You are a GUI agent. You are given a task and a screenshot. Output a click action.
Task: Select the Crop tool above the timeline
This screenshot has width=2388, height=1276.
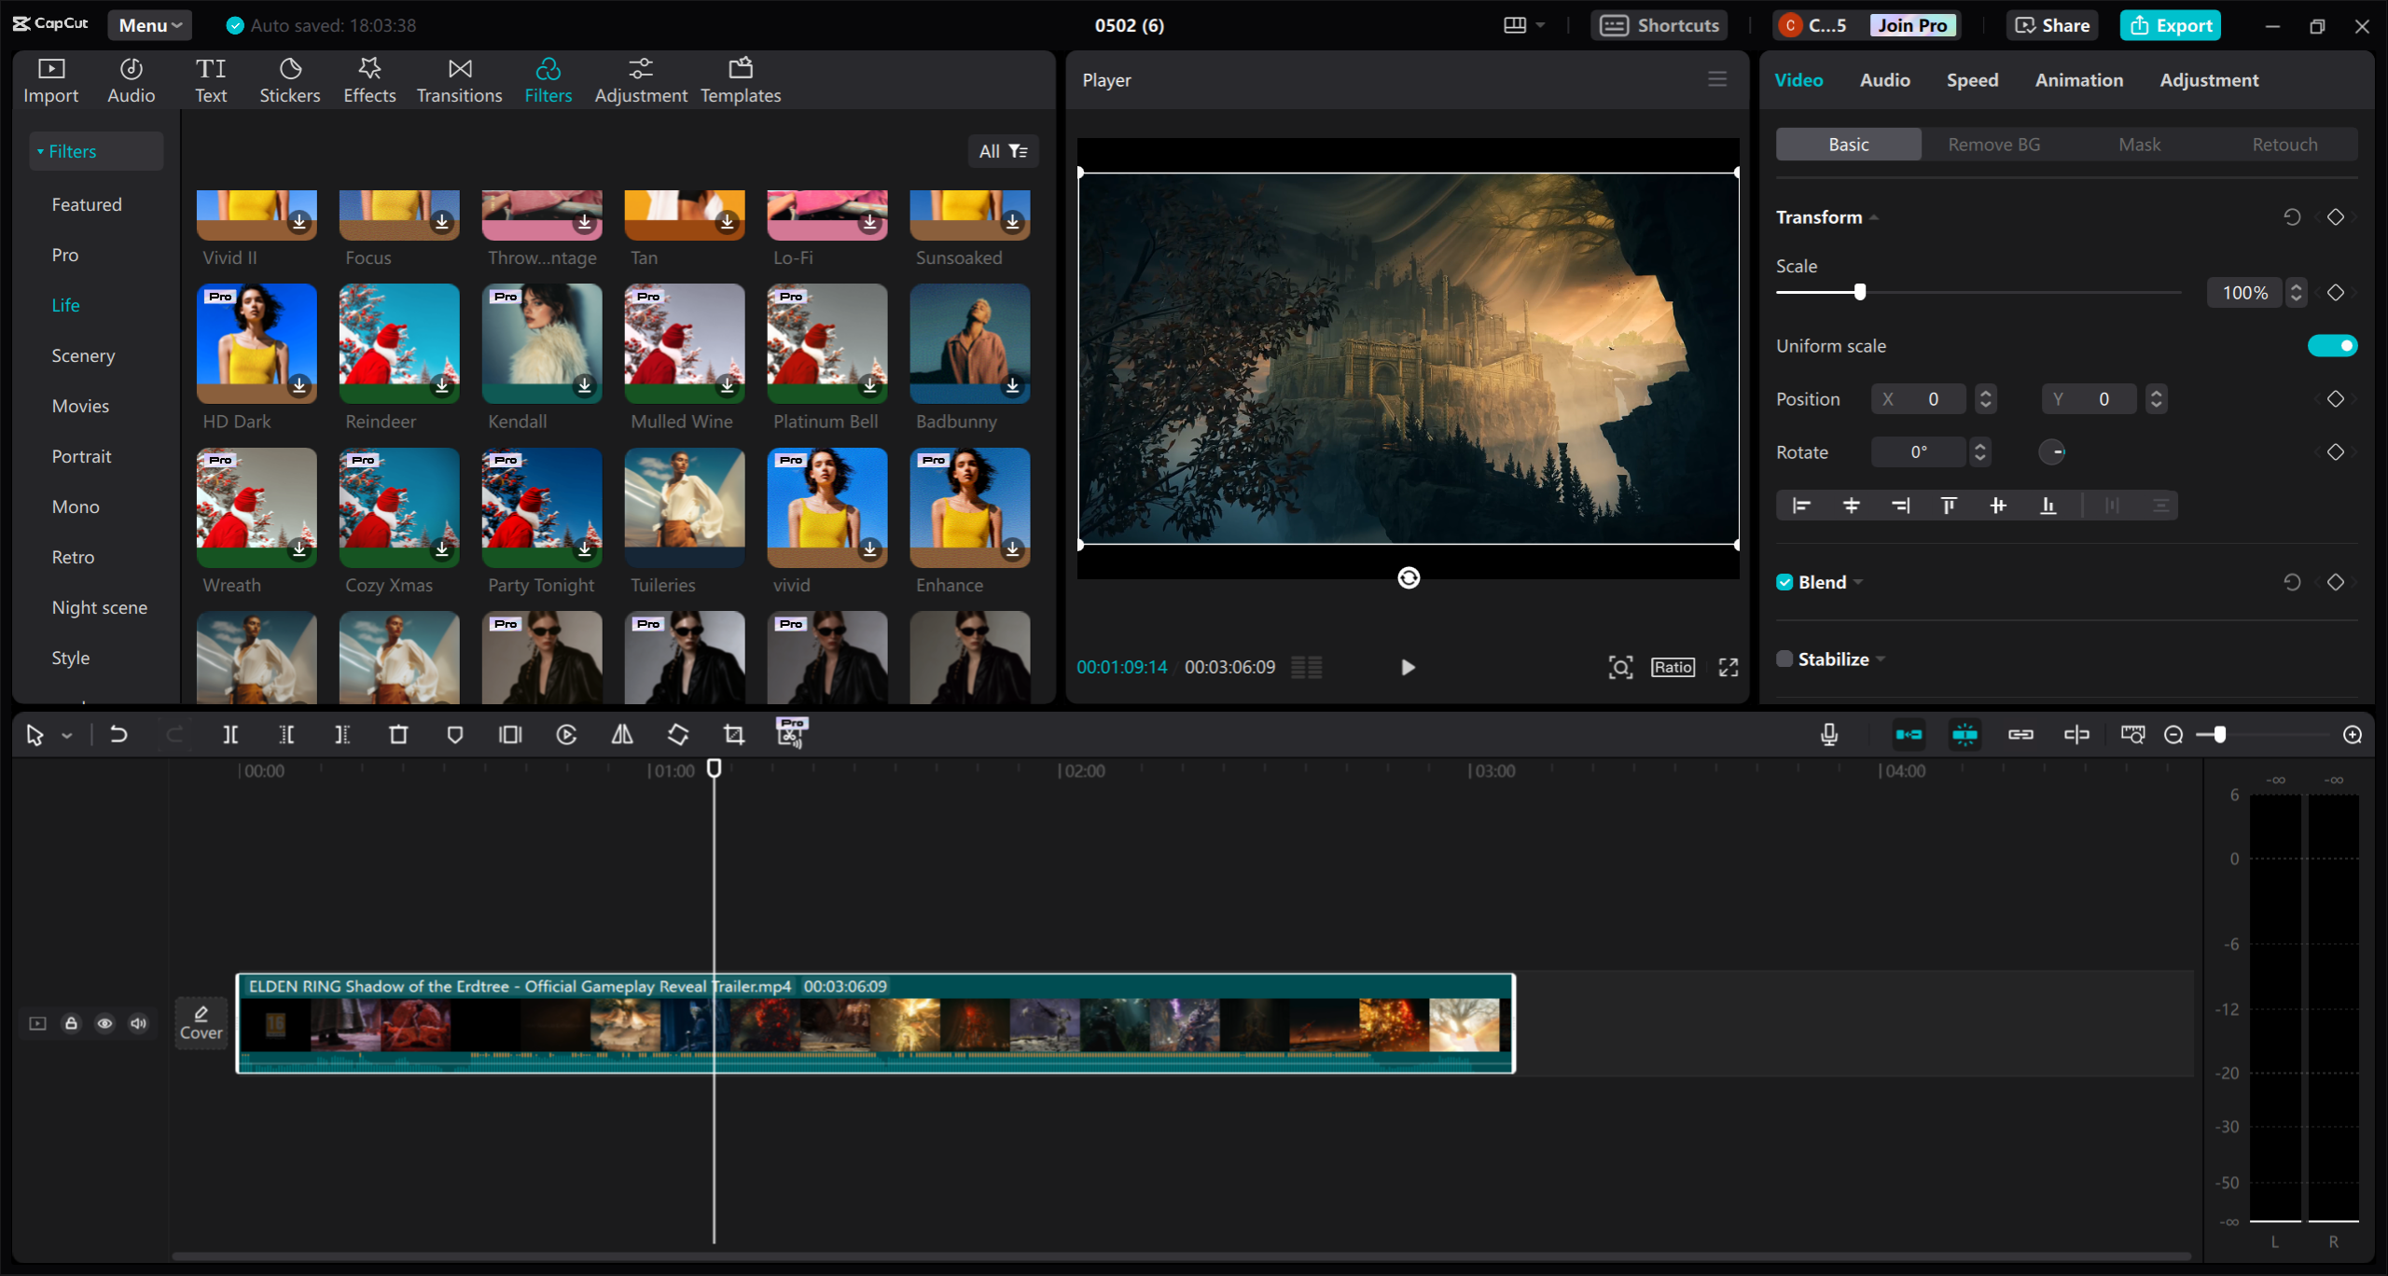tap(733, 734)
